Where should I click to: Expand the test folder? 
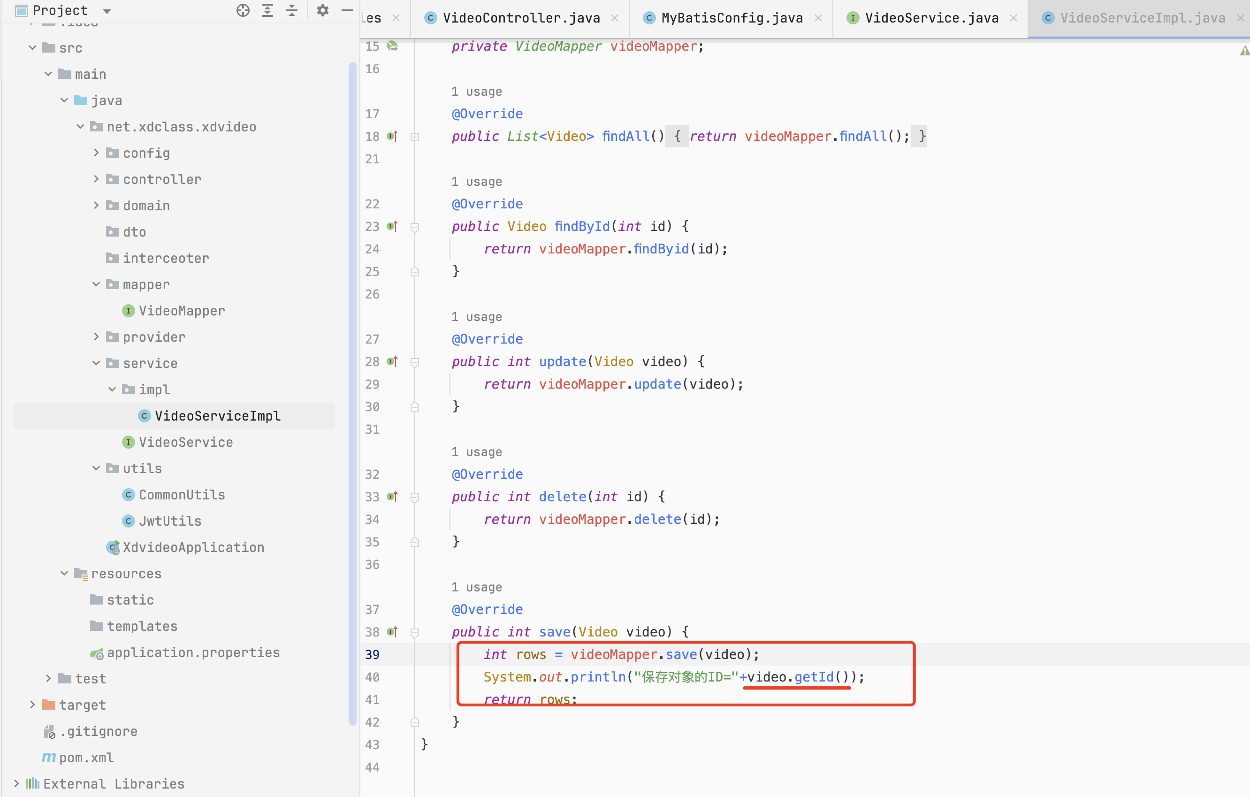click(x=48, y=679)
